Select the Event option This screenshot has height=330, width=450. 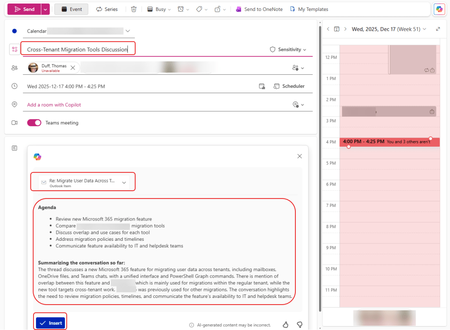pos(71,9)
